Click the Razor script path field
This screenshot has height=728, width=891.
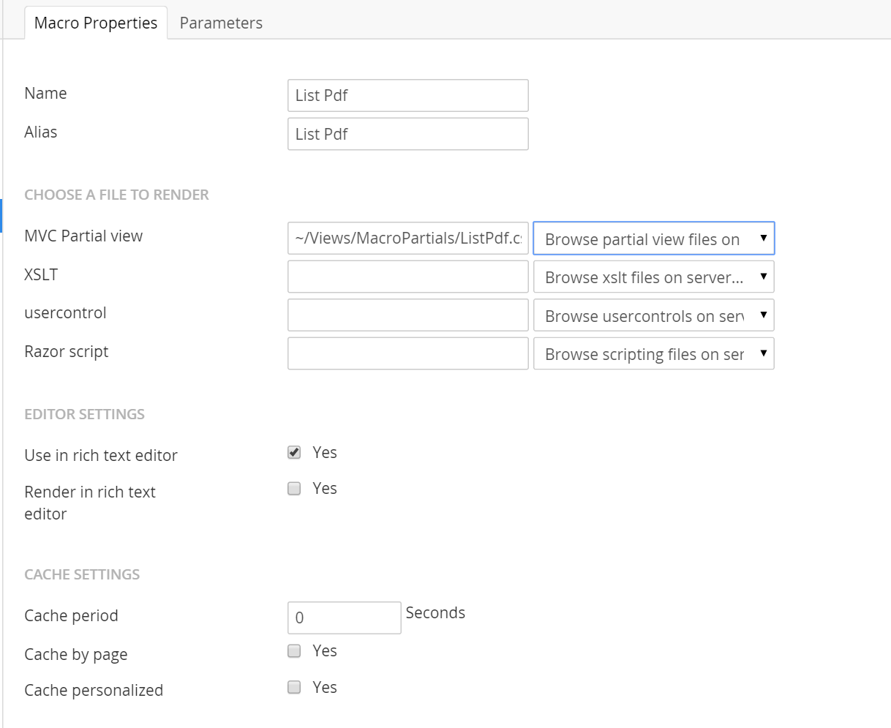(x=408, y=353)
